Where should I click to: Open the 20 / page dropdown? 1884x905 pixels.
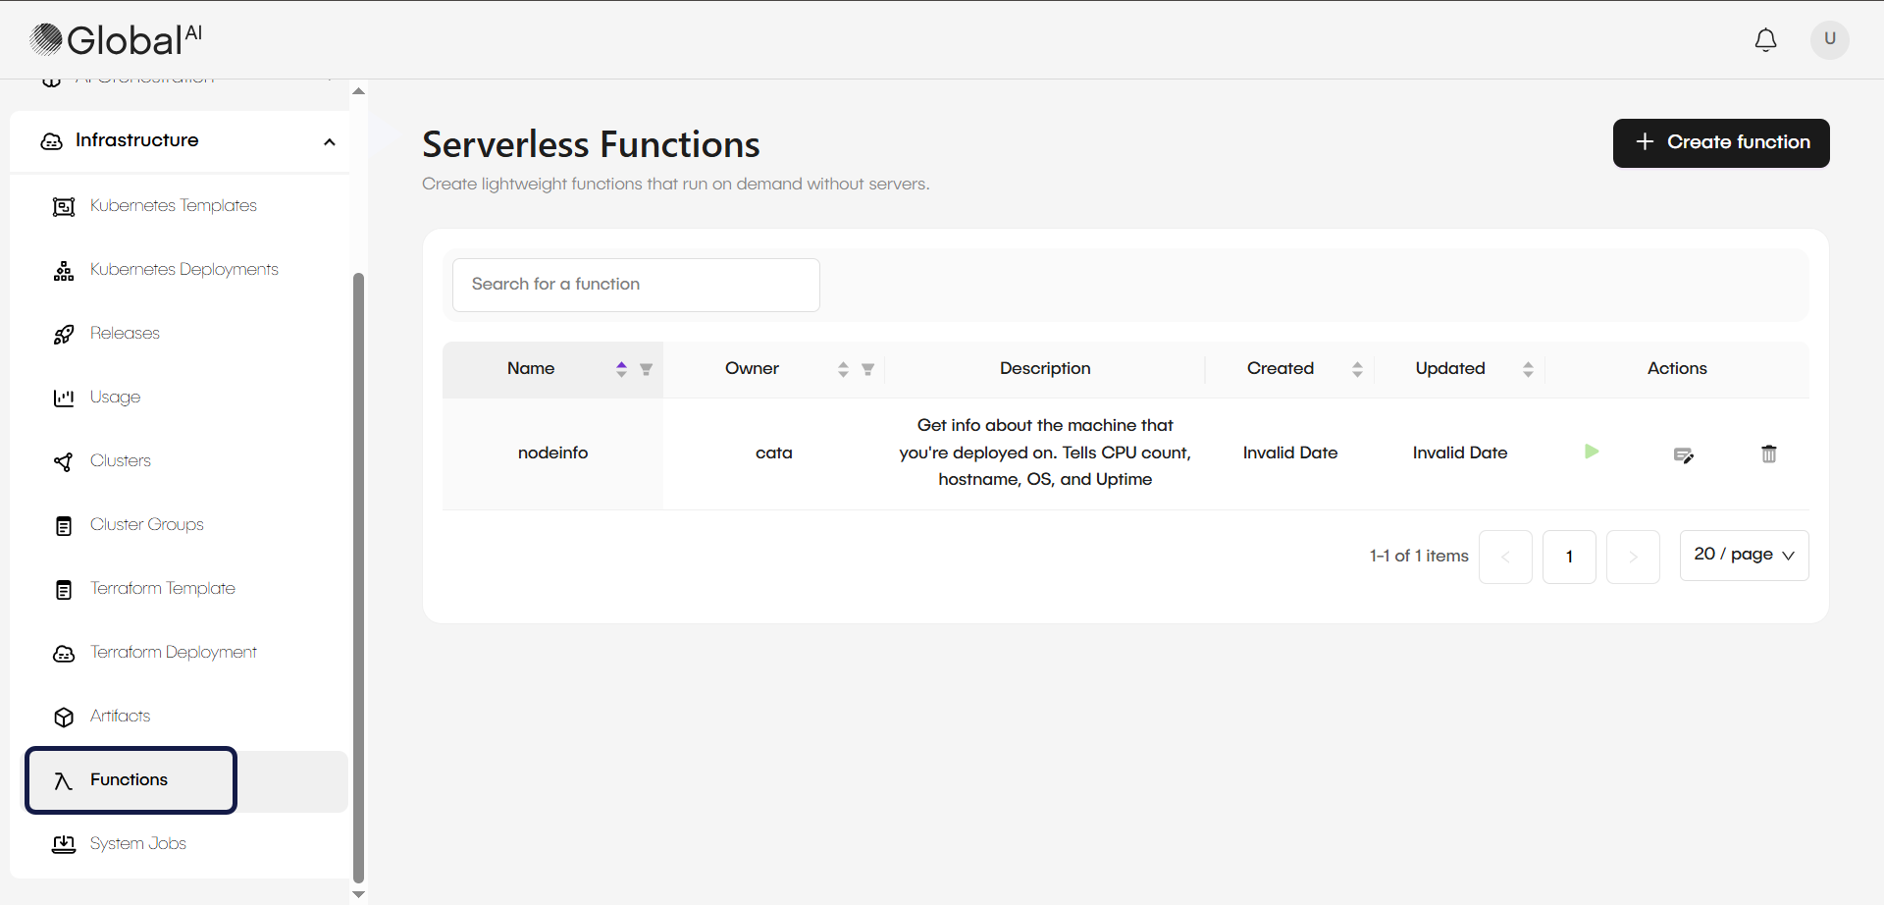point(1744,555)
